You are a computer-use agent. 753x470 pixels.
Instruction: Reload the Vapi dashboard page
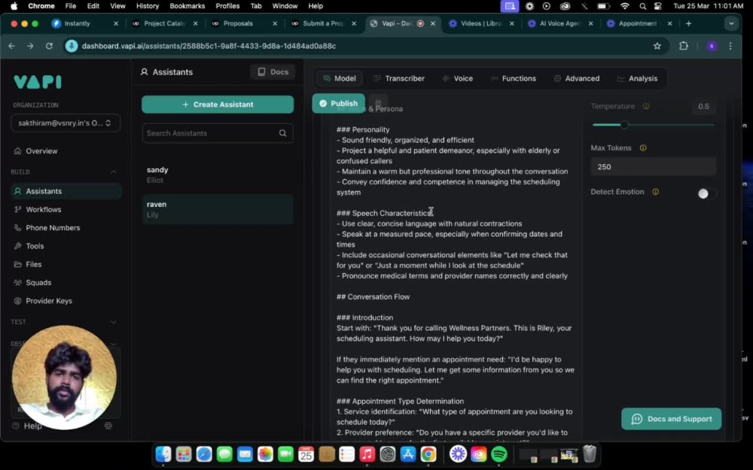click(x=49, y=46)
